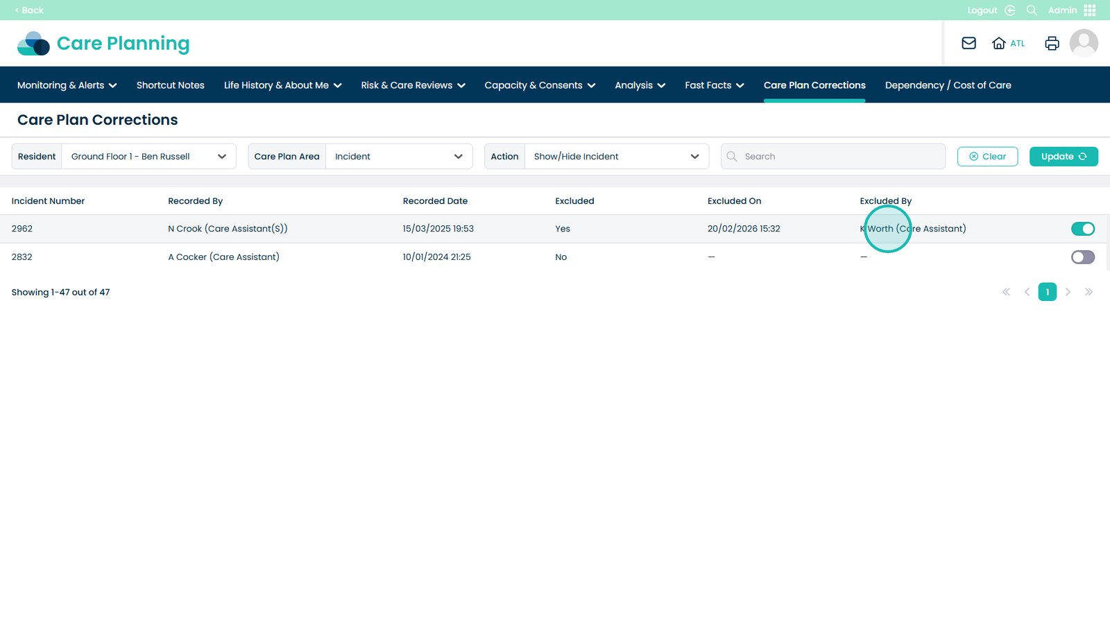
Task: Click the ATL home icon
Action: [999, 43]
